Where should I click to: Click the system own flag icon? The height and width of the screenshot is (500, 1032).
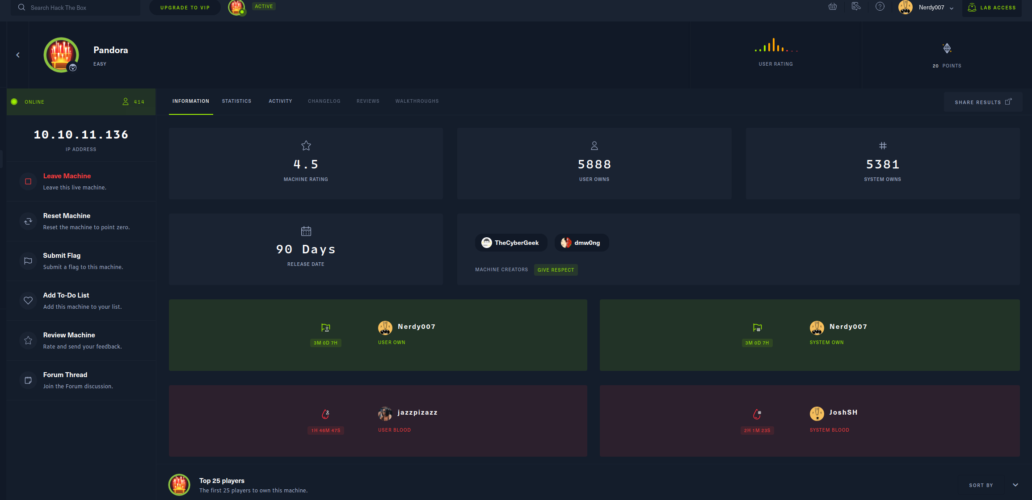(757, 328)
